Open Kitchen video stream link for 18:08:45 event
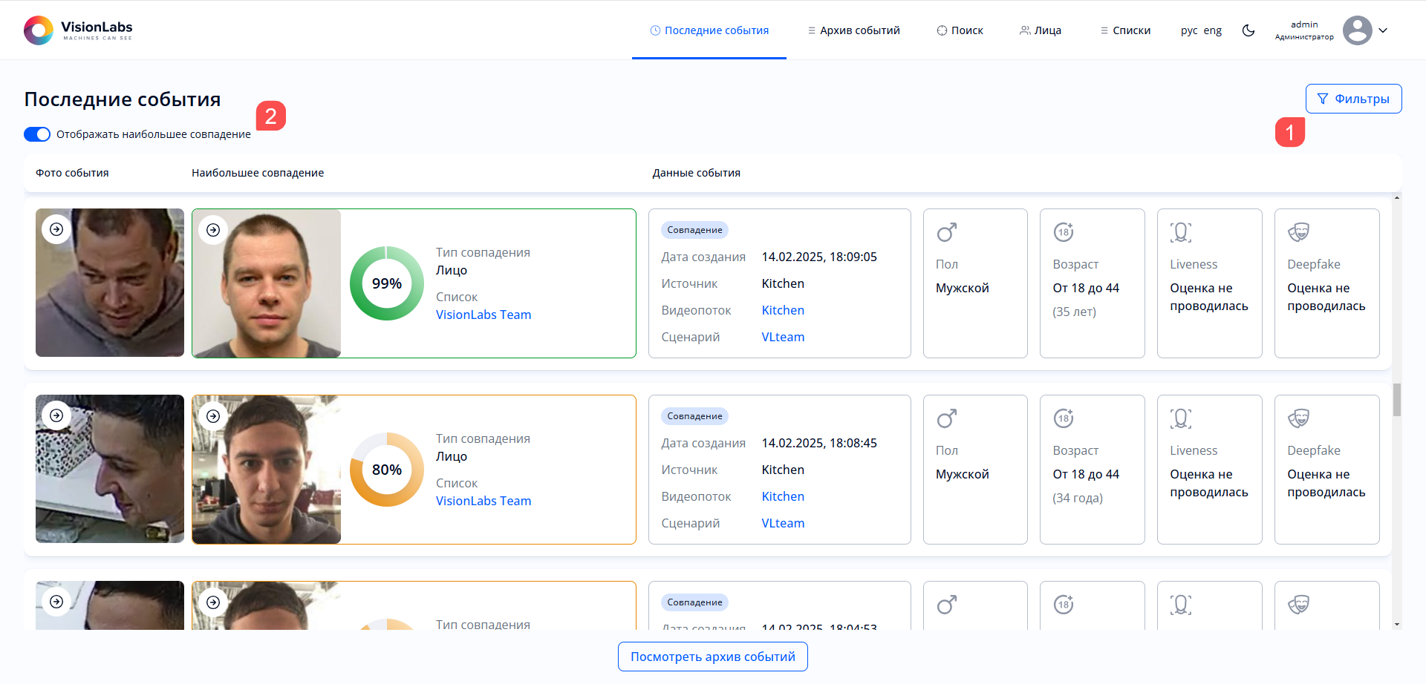This screenshot has width=1426, height=684. pyautogui.click(x=783, y=496)
